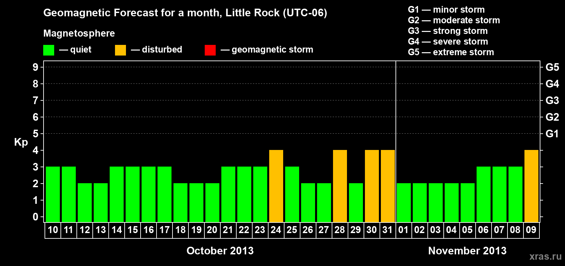
Task: Click the date label 18
Action: 180,230
